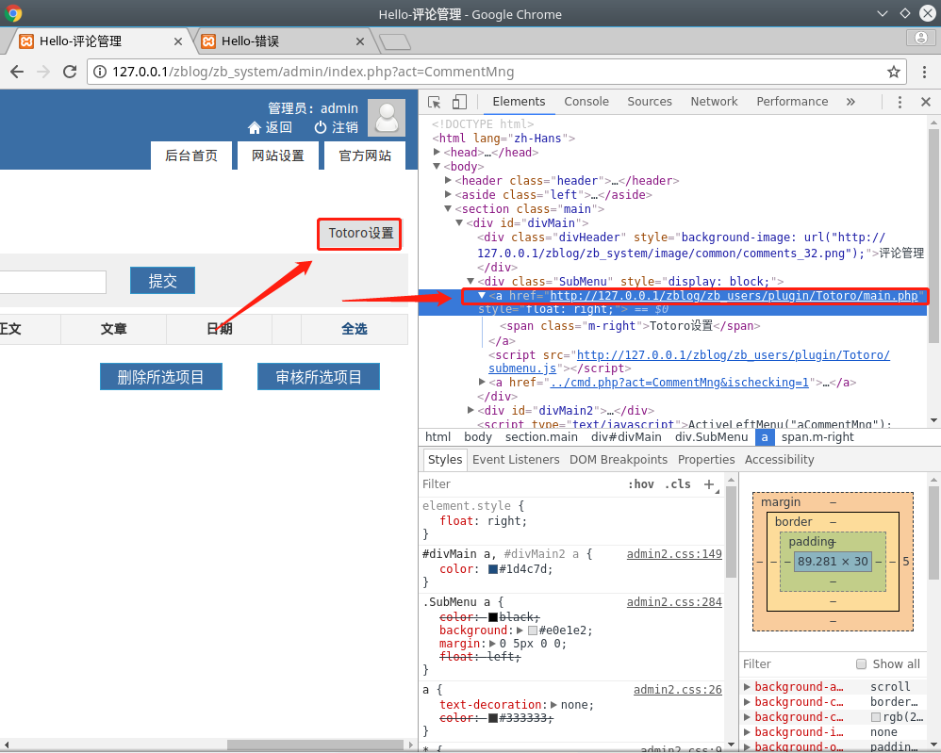Click the Totoro设置 button
This screenshot has height=753, width=941.
point(360,233)
